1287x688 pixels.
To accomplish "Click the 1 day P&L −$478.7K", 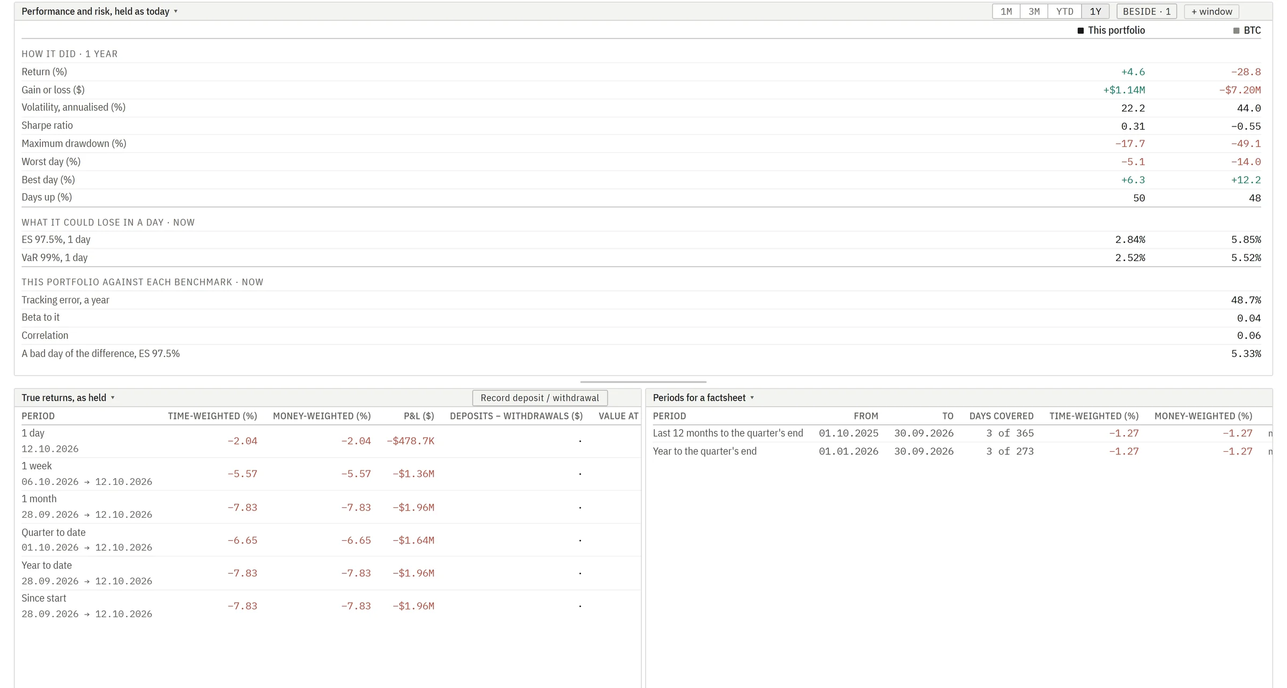I will (x=410, y=441).
